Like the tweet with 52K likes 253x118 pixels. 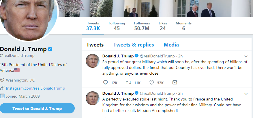click(x=152, y=82)
